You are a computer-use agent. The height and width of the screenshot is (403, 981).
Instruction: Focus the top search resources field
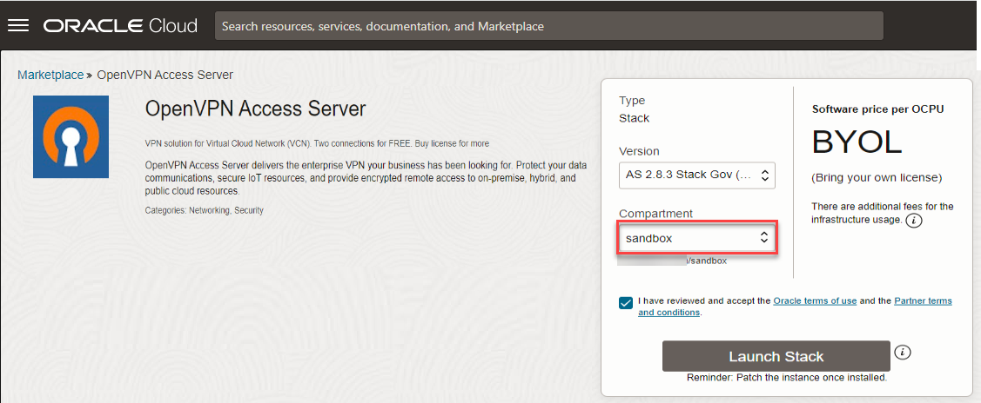(x=548, y=26)
